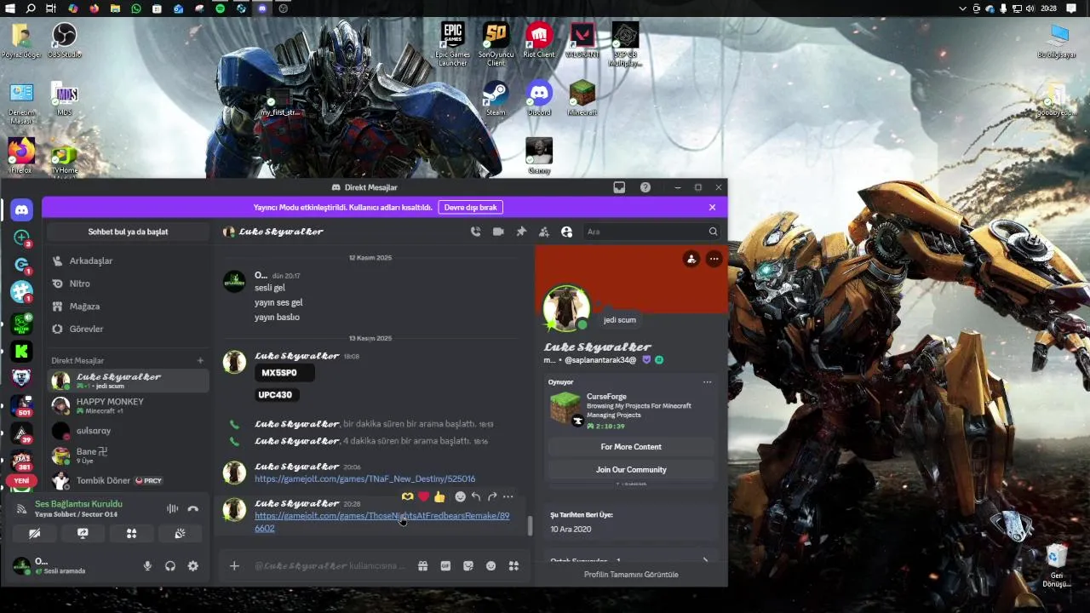1090x613 pixels.
Task: Open the sticker picker
Action: (468, 566)
